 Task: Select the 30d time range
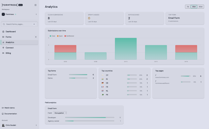tap(194, 7)
